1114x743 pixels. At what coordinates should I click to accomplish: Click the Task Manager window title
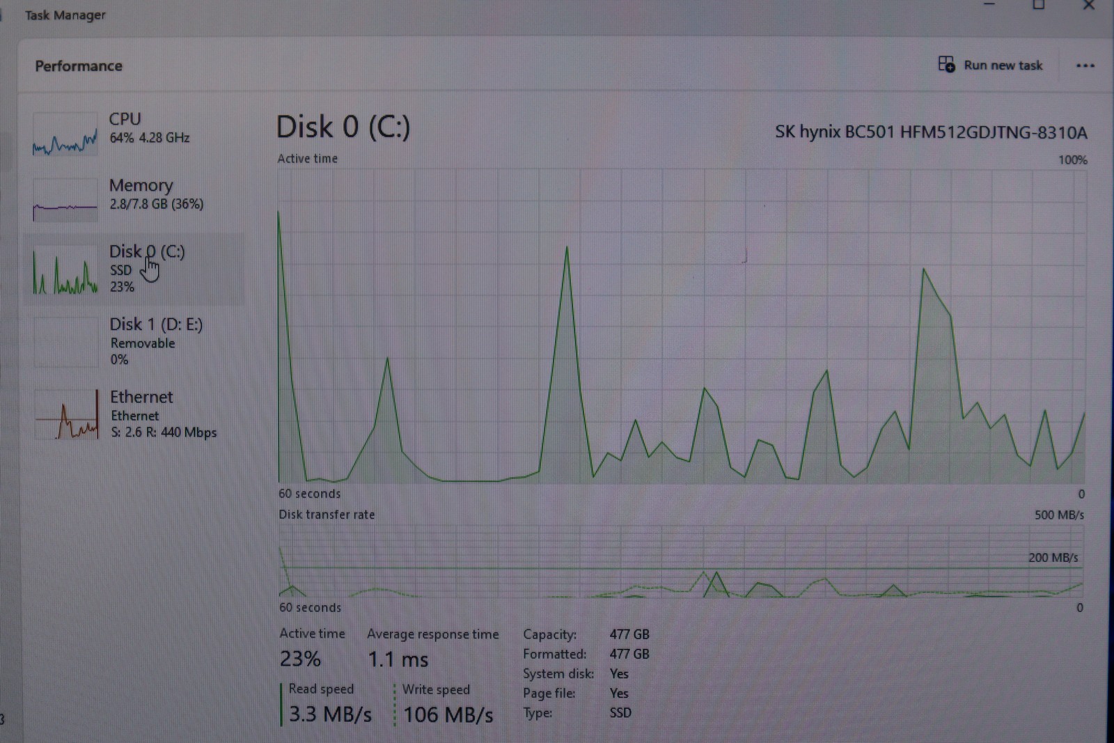point(65,15)
